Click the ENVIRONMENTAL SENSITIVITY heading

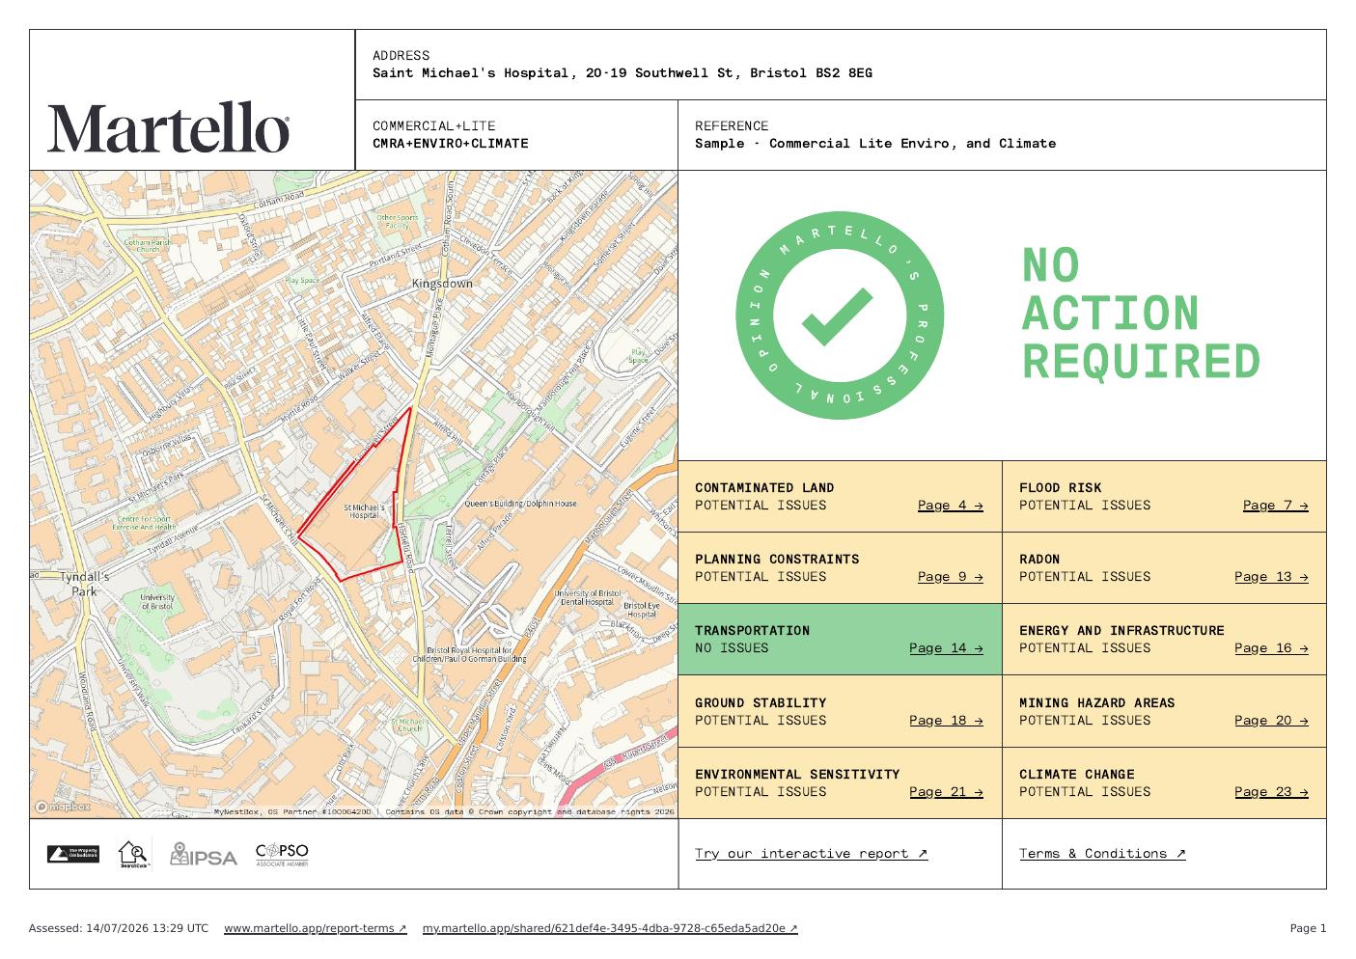coord(797,775)
